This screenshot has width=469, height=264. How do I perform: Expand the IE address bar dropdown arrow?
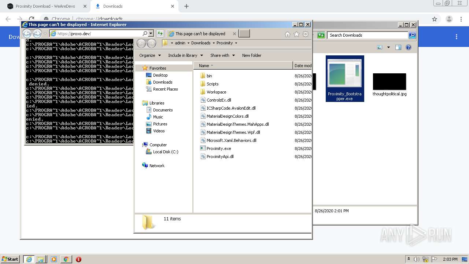151,33
